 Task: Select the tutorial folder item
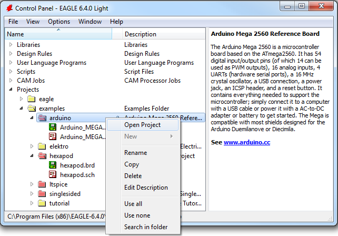click(x=59, y=203)
